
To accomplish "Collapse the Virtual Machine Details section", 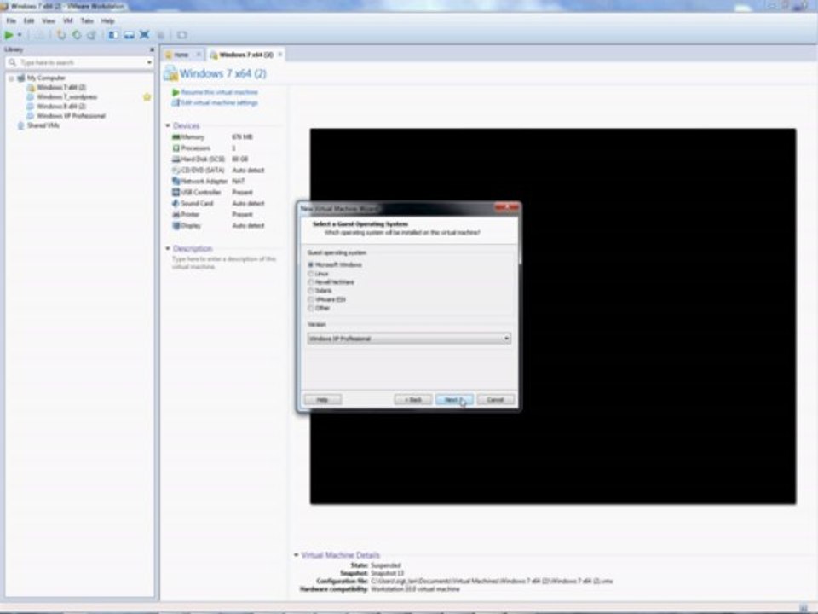I will pos(296,555).
